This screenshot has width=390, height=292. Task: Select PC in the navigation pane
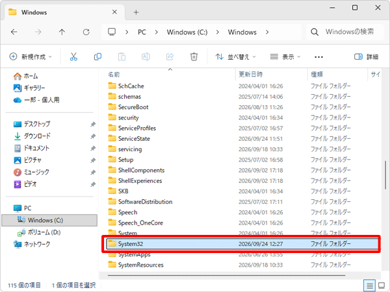[x=22, y=208]
